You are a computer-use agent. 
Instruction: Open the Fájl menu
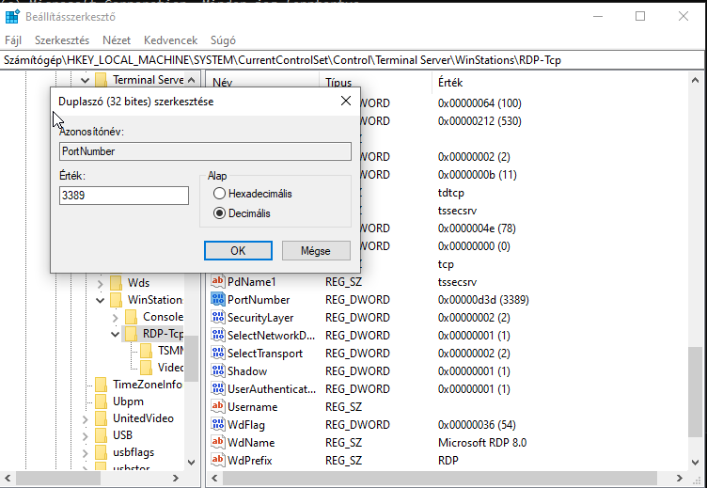pyautogui.click(x=13, y=40)
